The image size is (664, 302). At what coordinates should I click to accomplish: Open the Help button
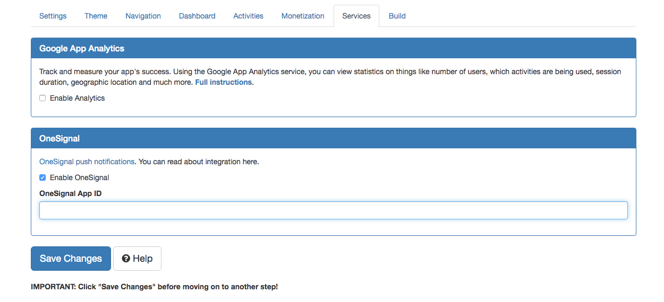(x=137, y=259)
